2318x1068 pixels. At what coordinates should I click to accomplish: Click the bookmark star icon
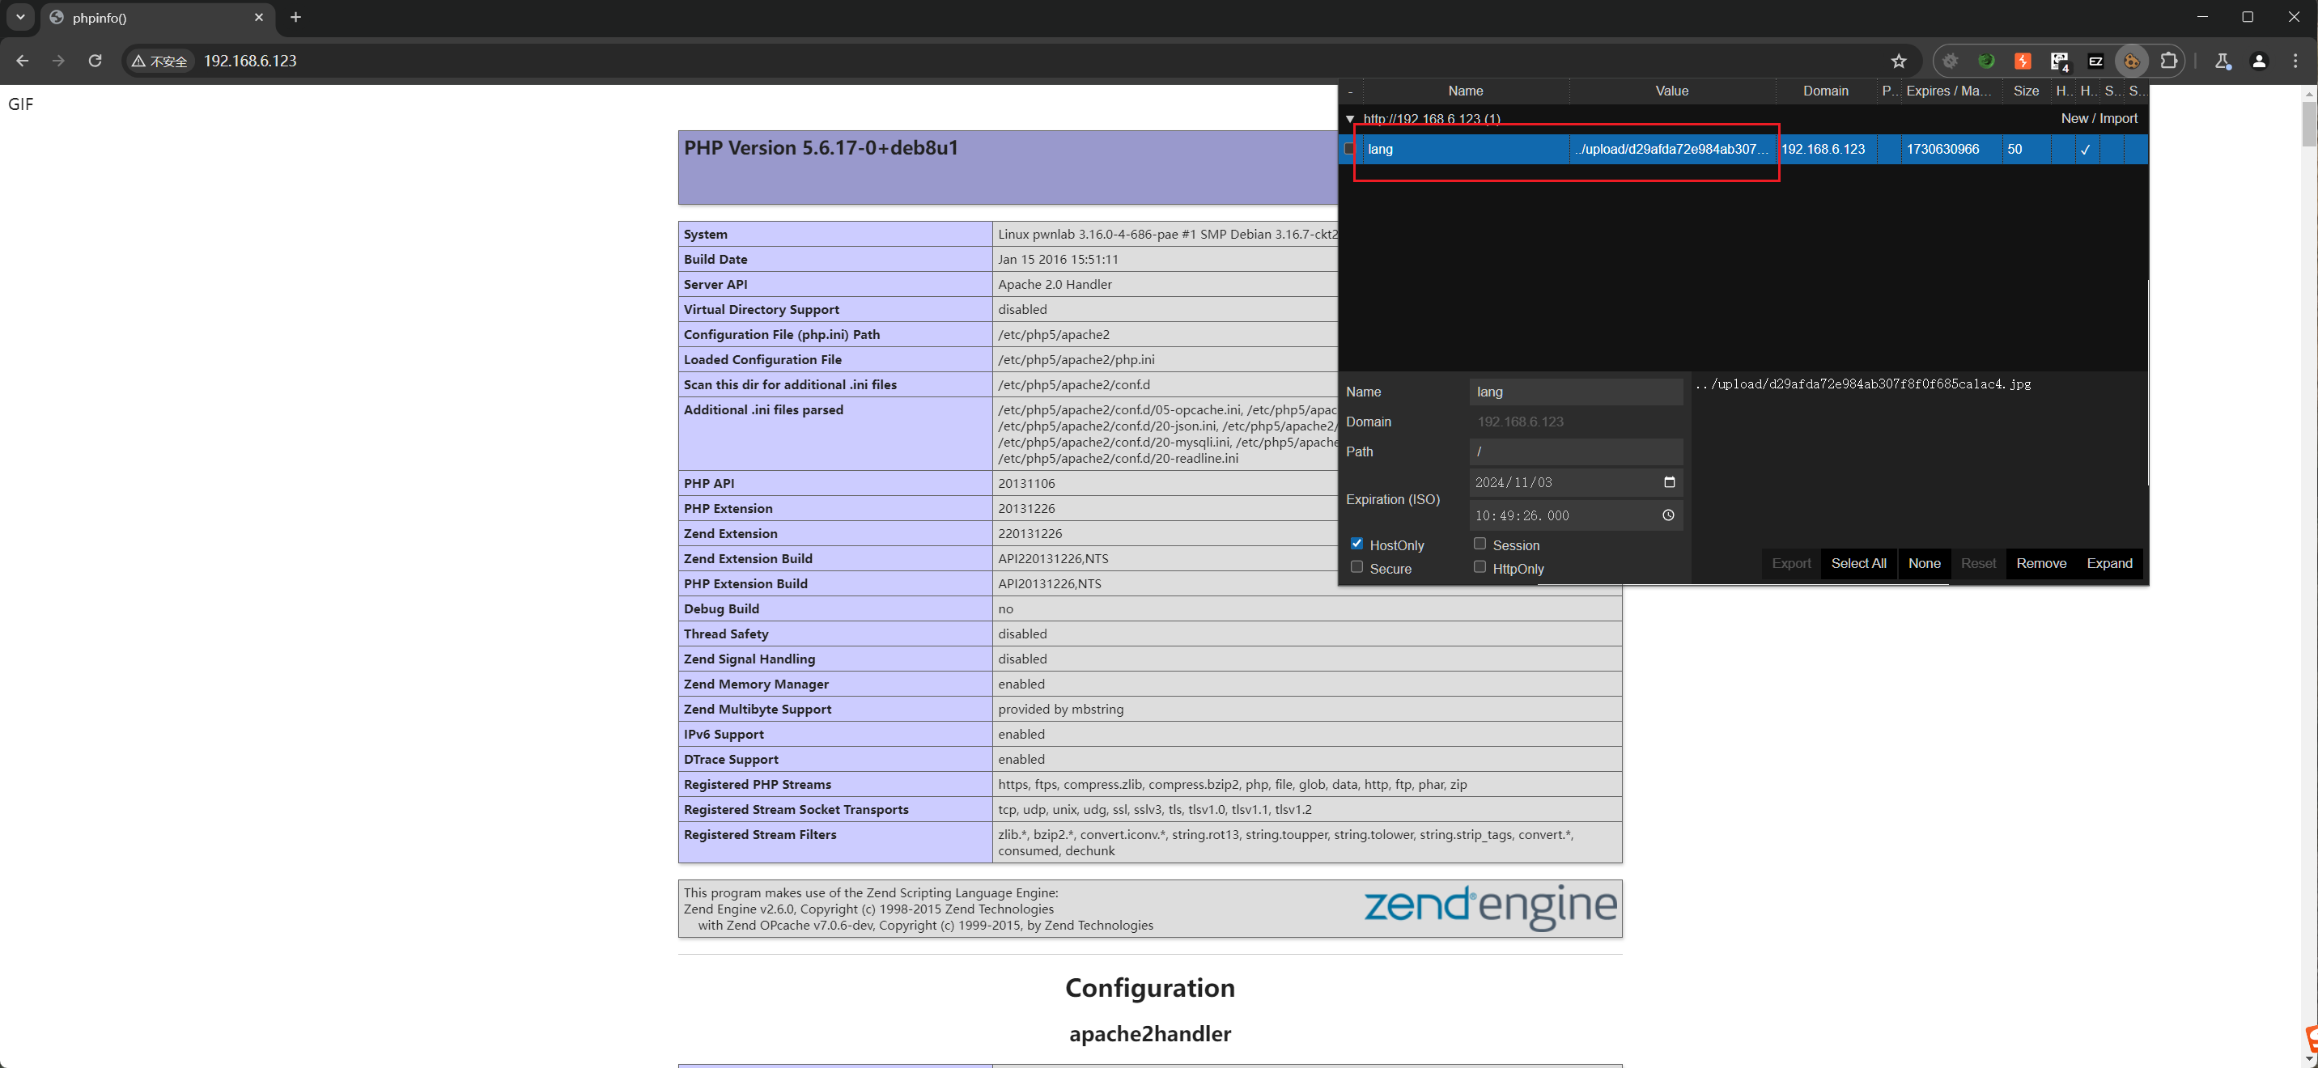pyautogui.click(x=1898, y=61)
